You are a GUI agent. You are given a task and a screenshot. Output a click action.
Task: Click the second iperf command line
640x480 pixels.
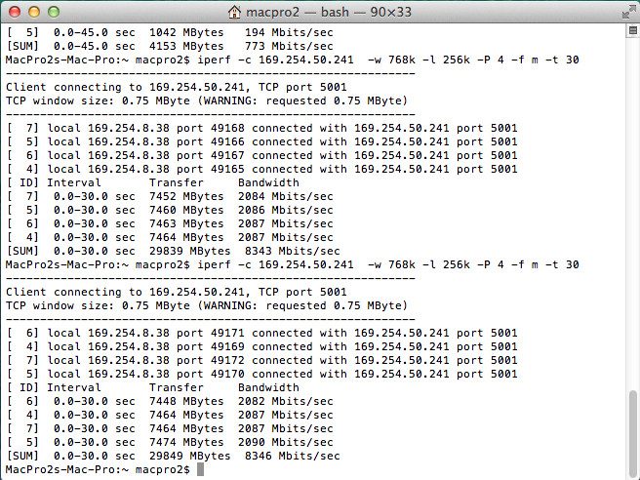click(x=293, y=265)
